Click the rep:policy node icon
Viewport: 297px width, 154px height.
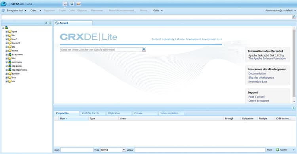[x=10, y=66]
